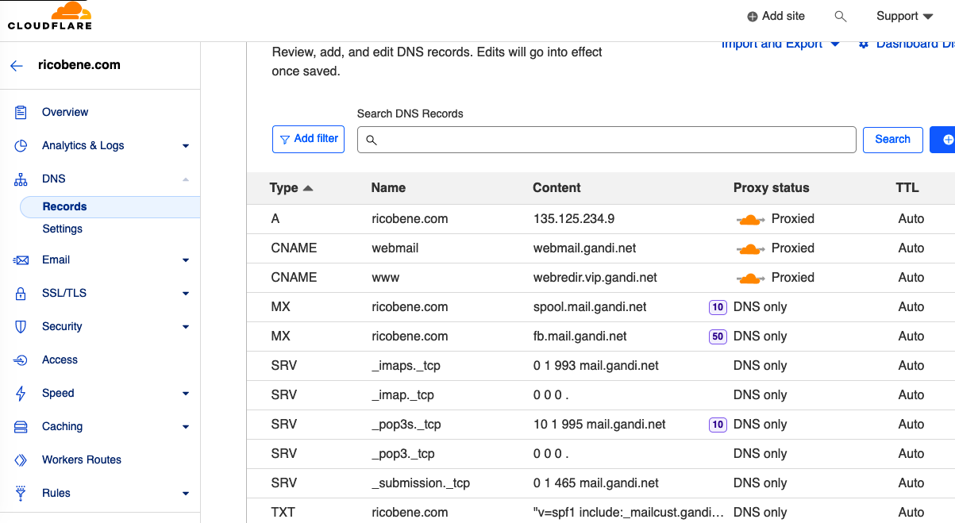Expand the Email sidebar section arrow
The height and width of the screenshot is (523, 955).
pyautogui.click(x=186, y=260)
